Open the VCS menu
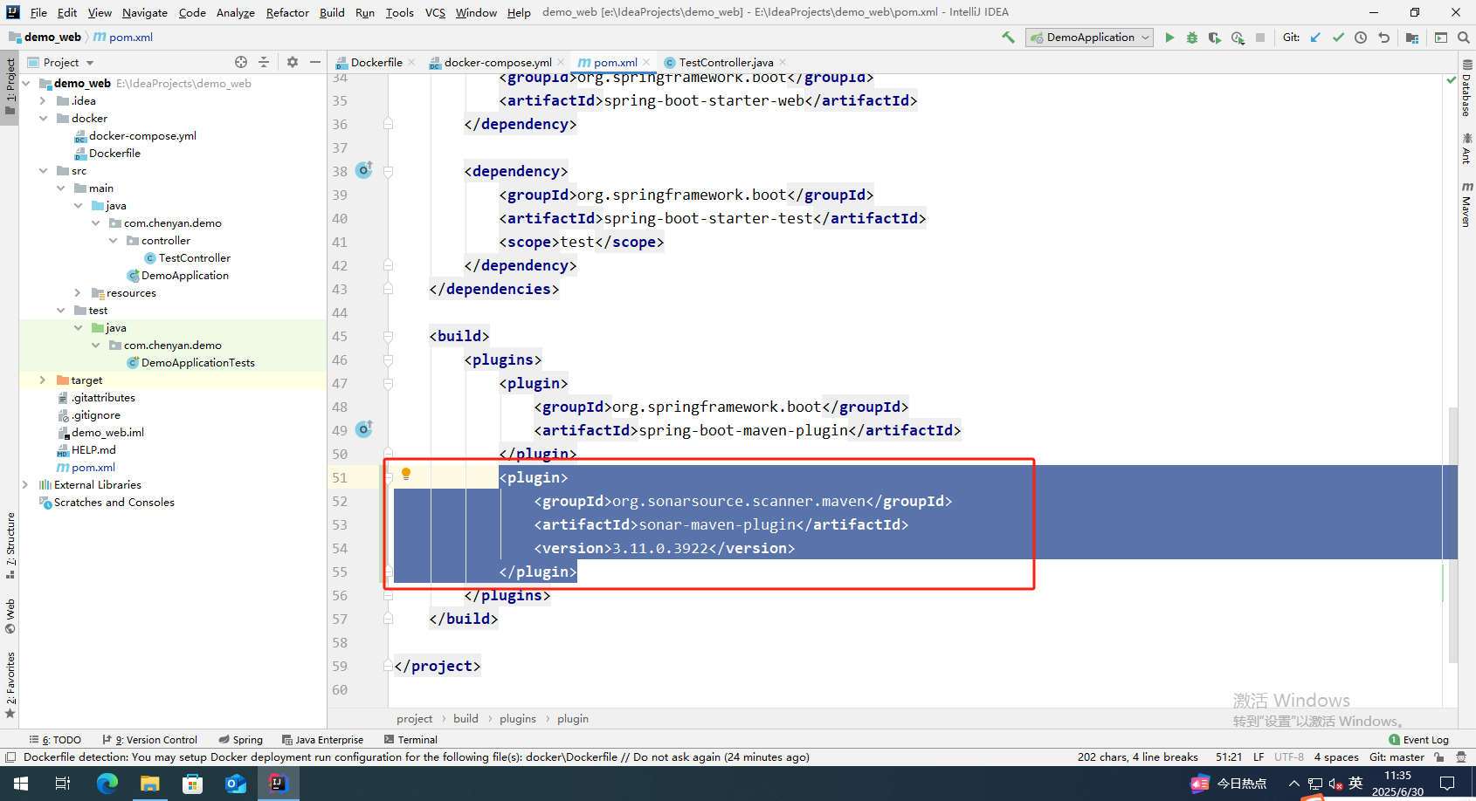The height and width of the screenshot is (801, 1476). click(435, 12)
